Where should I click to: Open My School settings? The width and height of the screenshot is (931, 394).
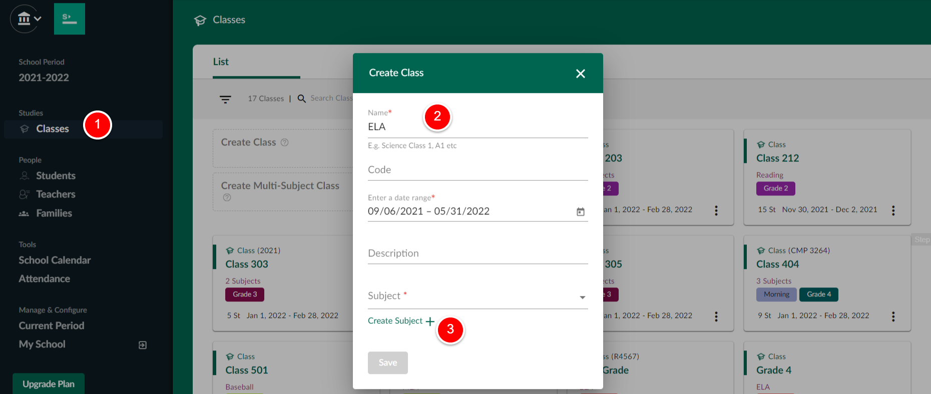42,344
